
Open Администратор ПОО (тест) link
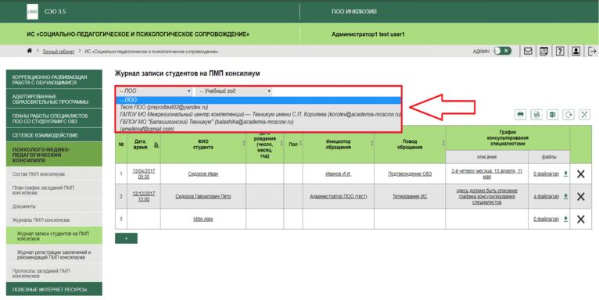(x=338, y=197)
